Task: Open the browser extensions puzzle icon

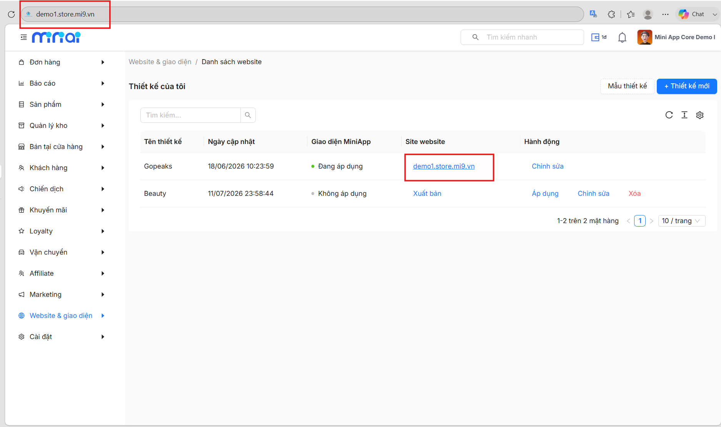Action: (x=611, y=14)
